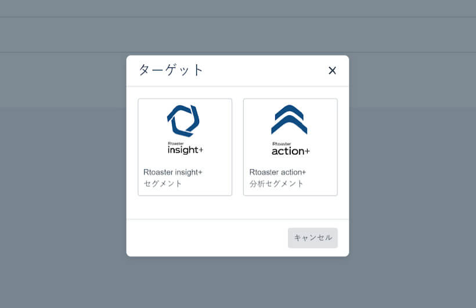Select the Rtoaster insight+ segment card
This screenshot has height=308, width=476.
[x=185, y=147]
